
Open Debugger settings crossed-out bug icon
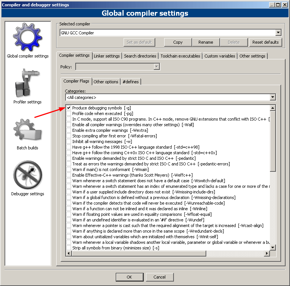pyautogui.click(x=28, y=175)
